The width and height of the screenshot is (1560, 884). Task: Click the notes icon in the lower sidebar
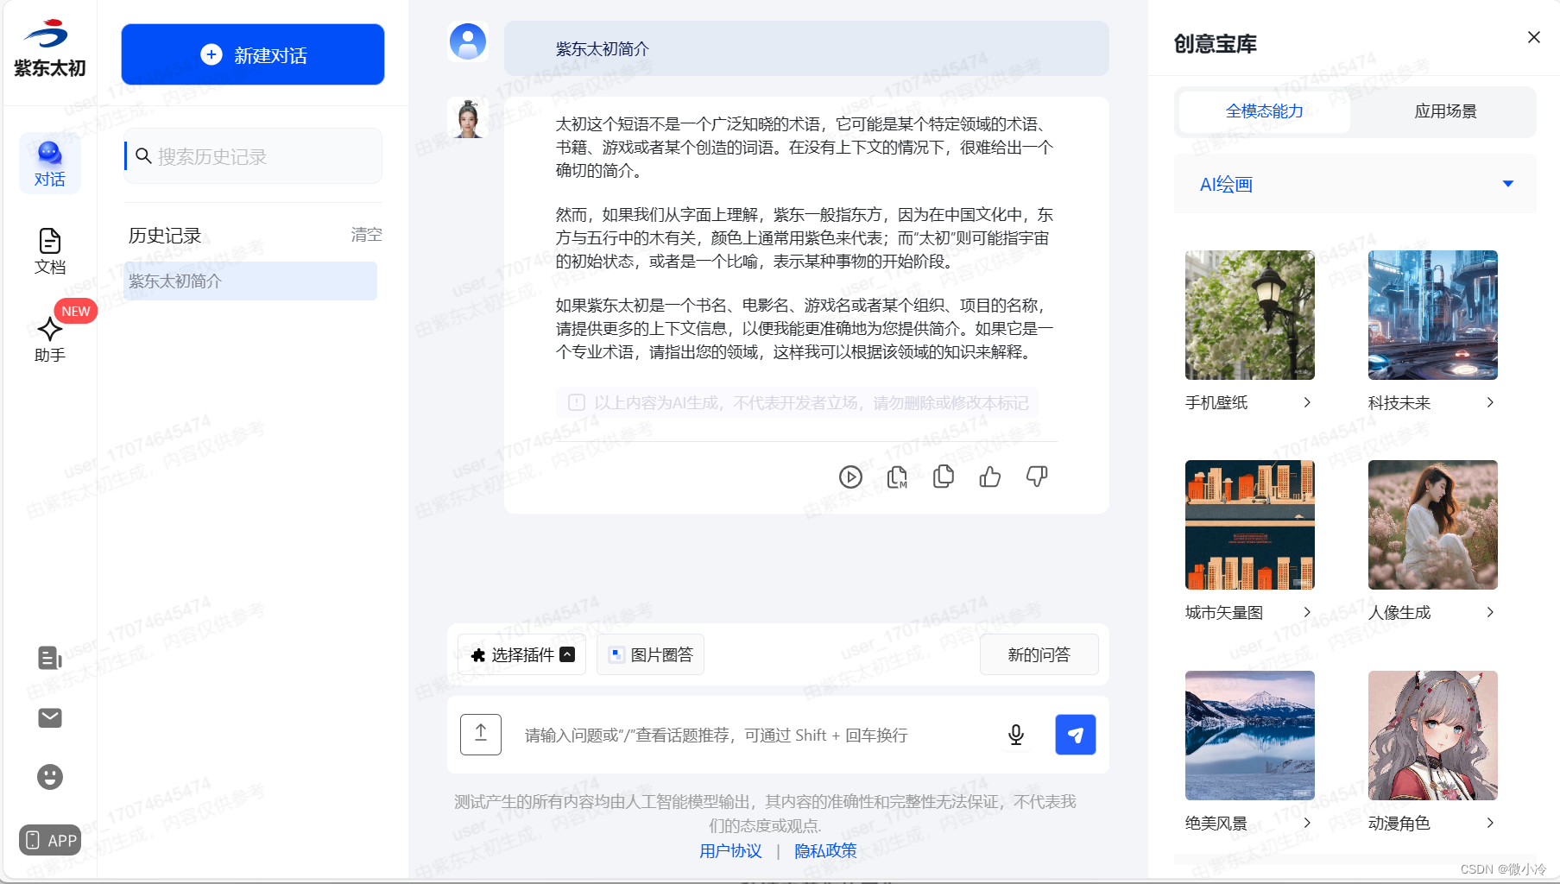click(x=50, y=658)
